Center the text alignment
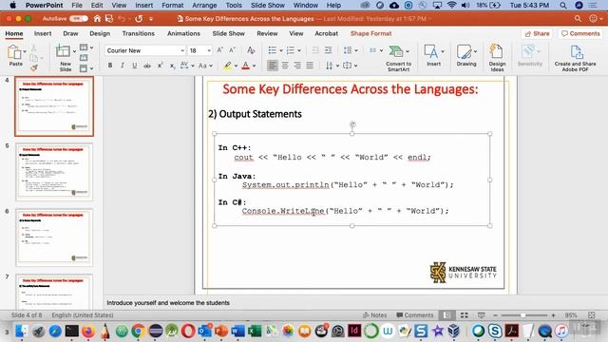608x342 pixels. click(x=285, y=66)
